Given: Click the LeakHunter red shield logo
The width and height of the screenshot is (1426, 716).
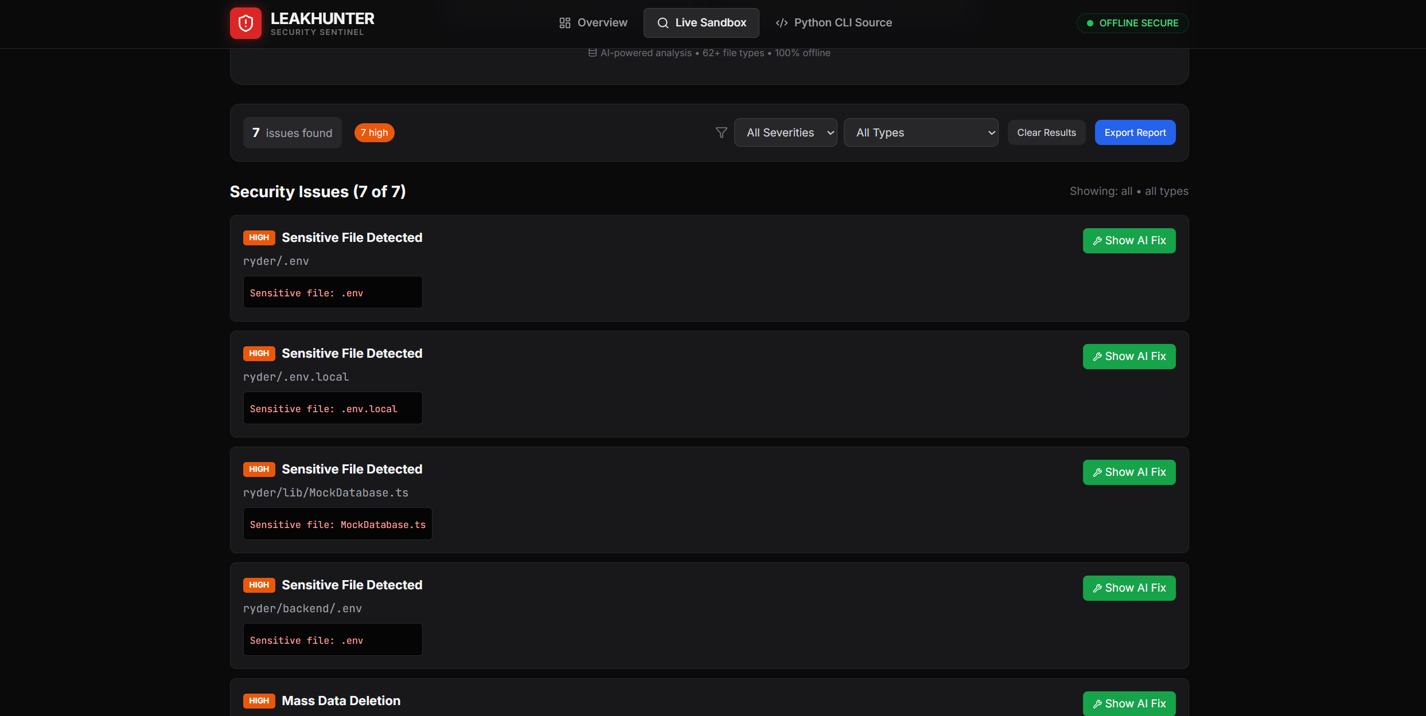Looking at the screenshot, I should click(x=246, y=23).
